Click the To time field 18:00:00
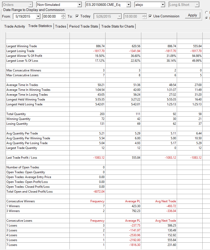 [x=133, y=16]
